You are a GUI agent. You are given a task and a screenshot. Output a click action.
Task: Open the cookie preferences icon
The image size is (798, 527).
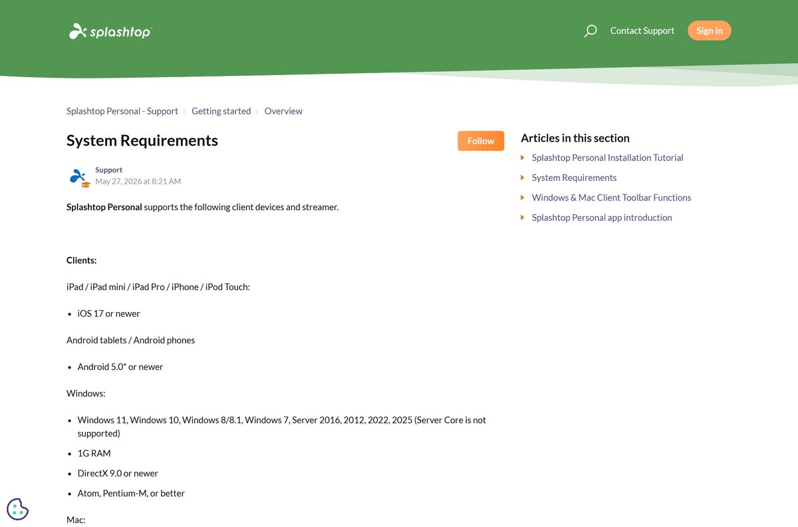[x=18, y=509]
